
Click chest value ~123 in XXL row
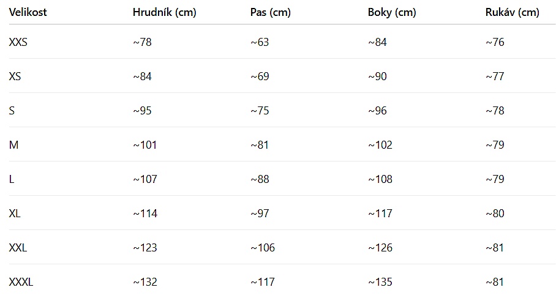pyautogui.click(x=145, y=248)
